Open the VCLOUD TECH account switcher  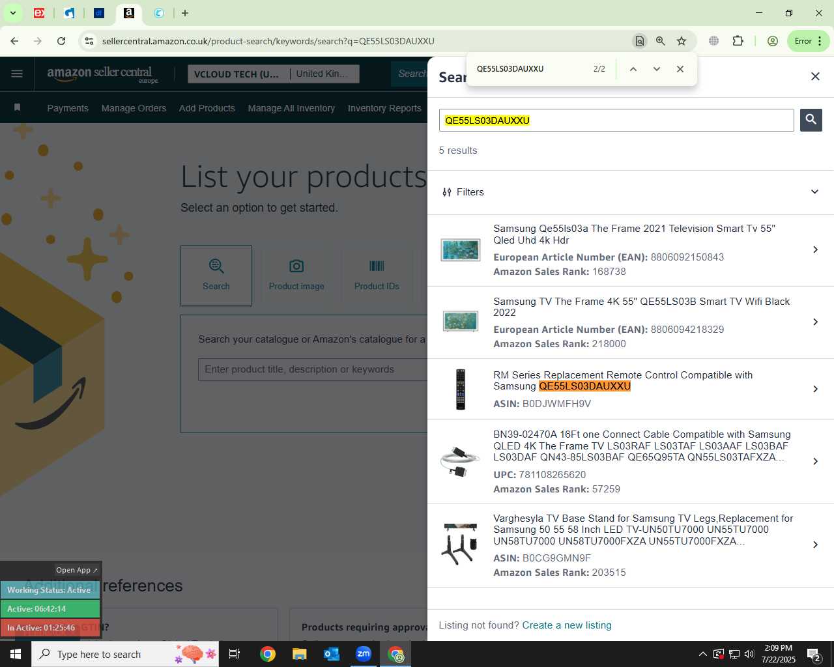click(238, 74)
